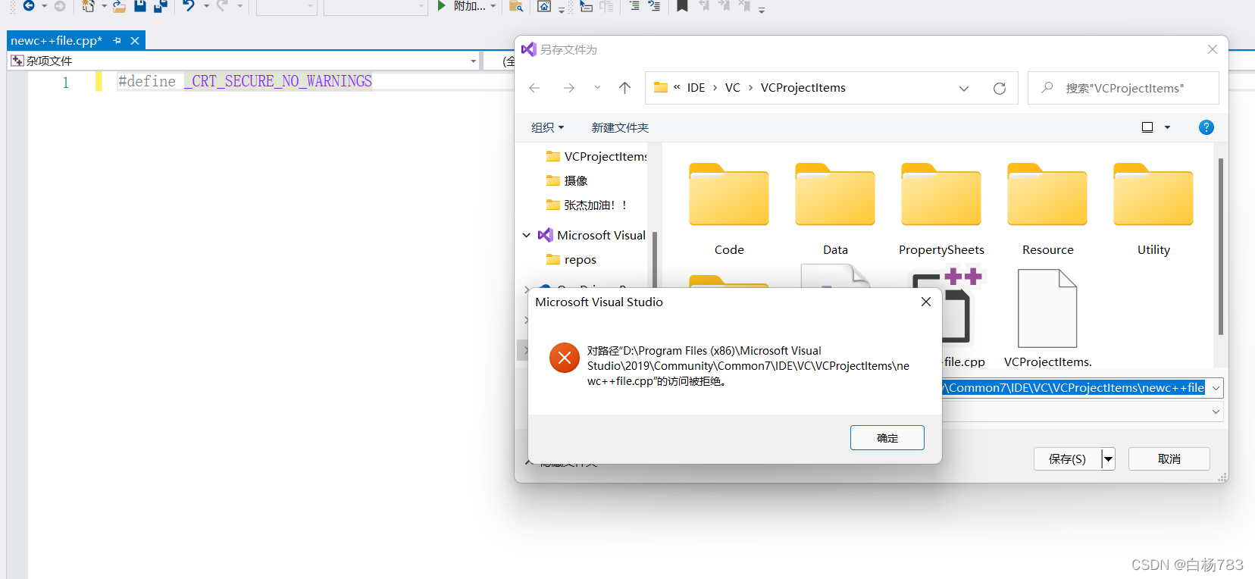
Task: Click the file list vertical scrollbar
Action: point(1220,246)
